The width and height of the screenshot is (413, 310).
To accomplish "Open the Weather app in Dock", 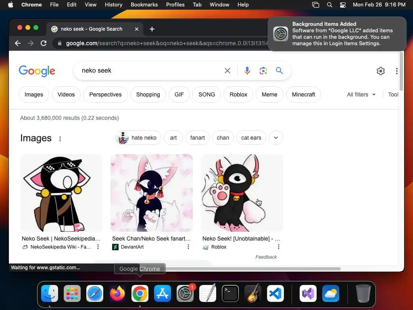I will pos(331,293).
